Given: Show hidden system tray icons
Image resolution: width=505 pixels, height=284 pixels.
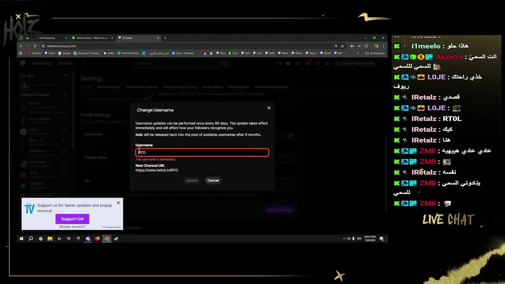Looking at the screenshot, I should pos(344,239).
